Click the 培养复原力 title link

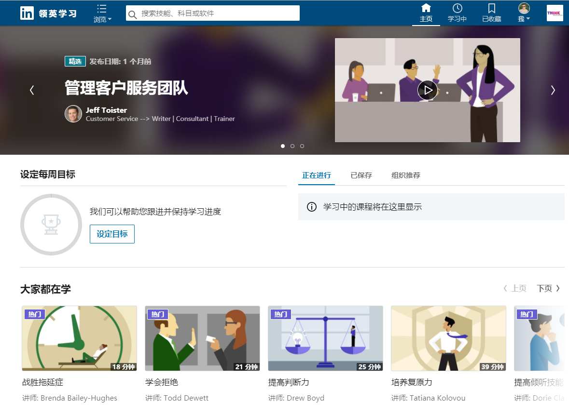[x=412, y=382]
